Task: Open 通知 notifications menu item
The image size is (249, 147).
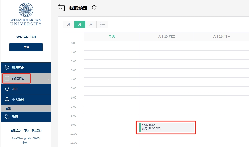Action: [26, 89]
